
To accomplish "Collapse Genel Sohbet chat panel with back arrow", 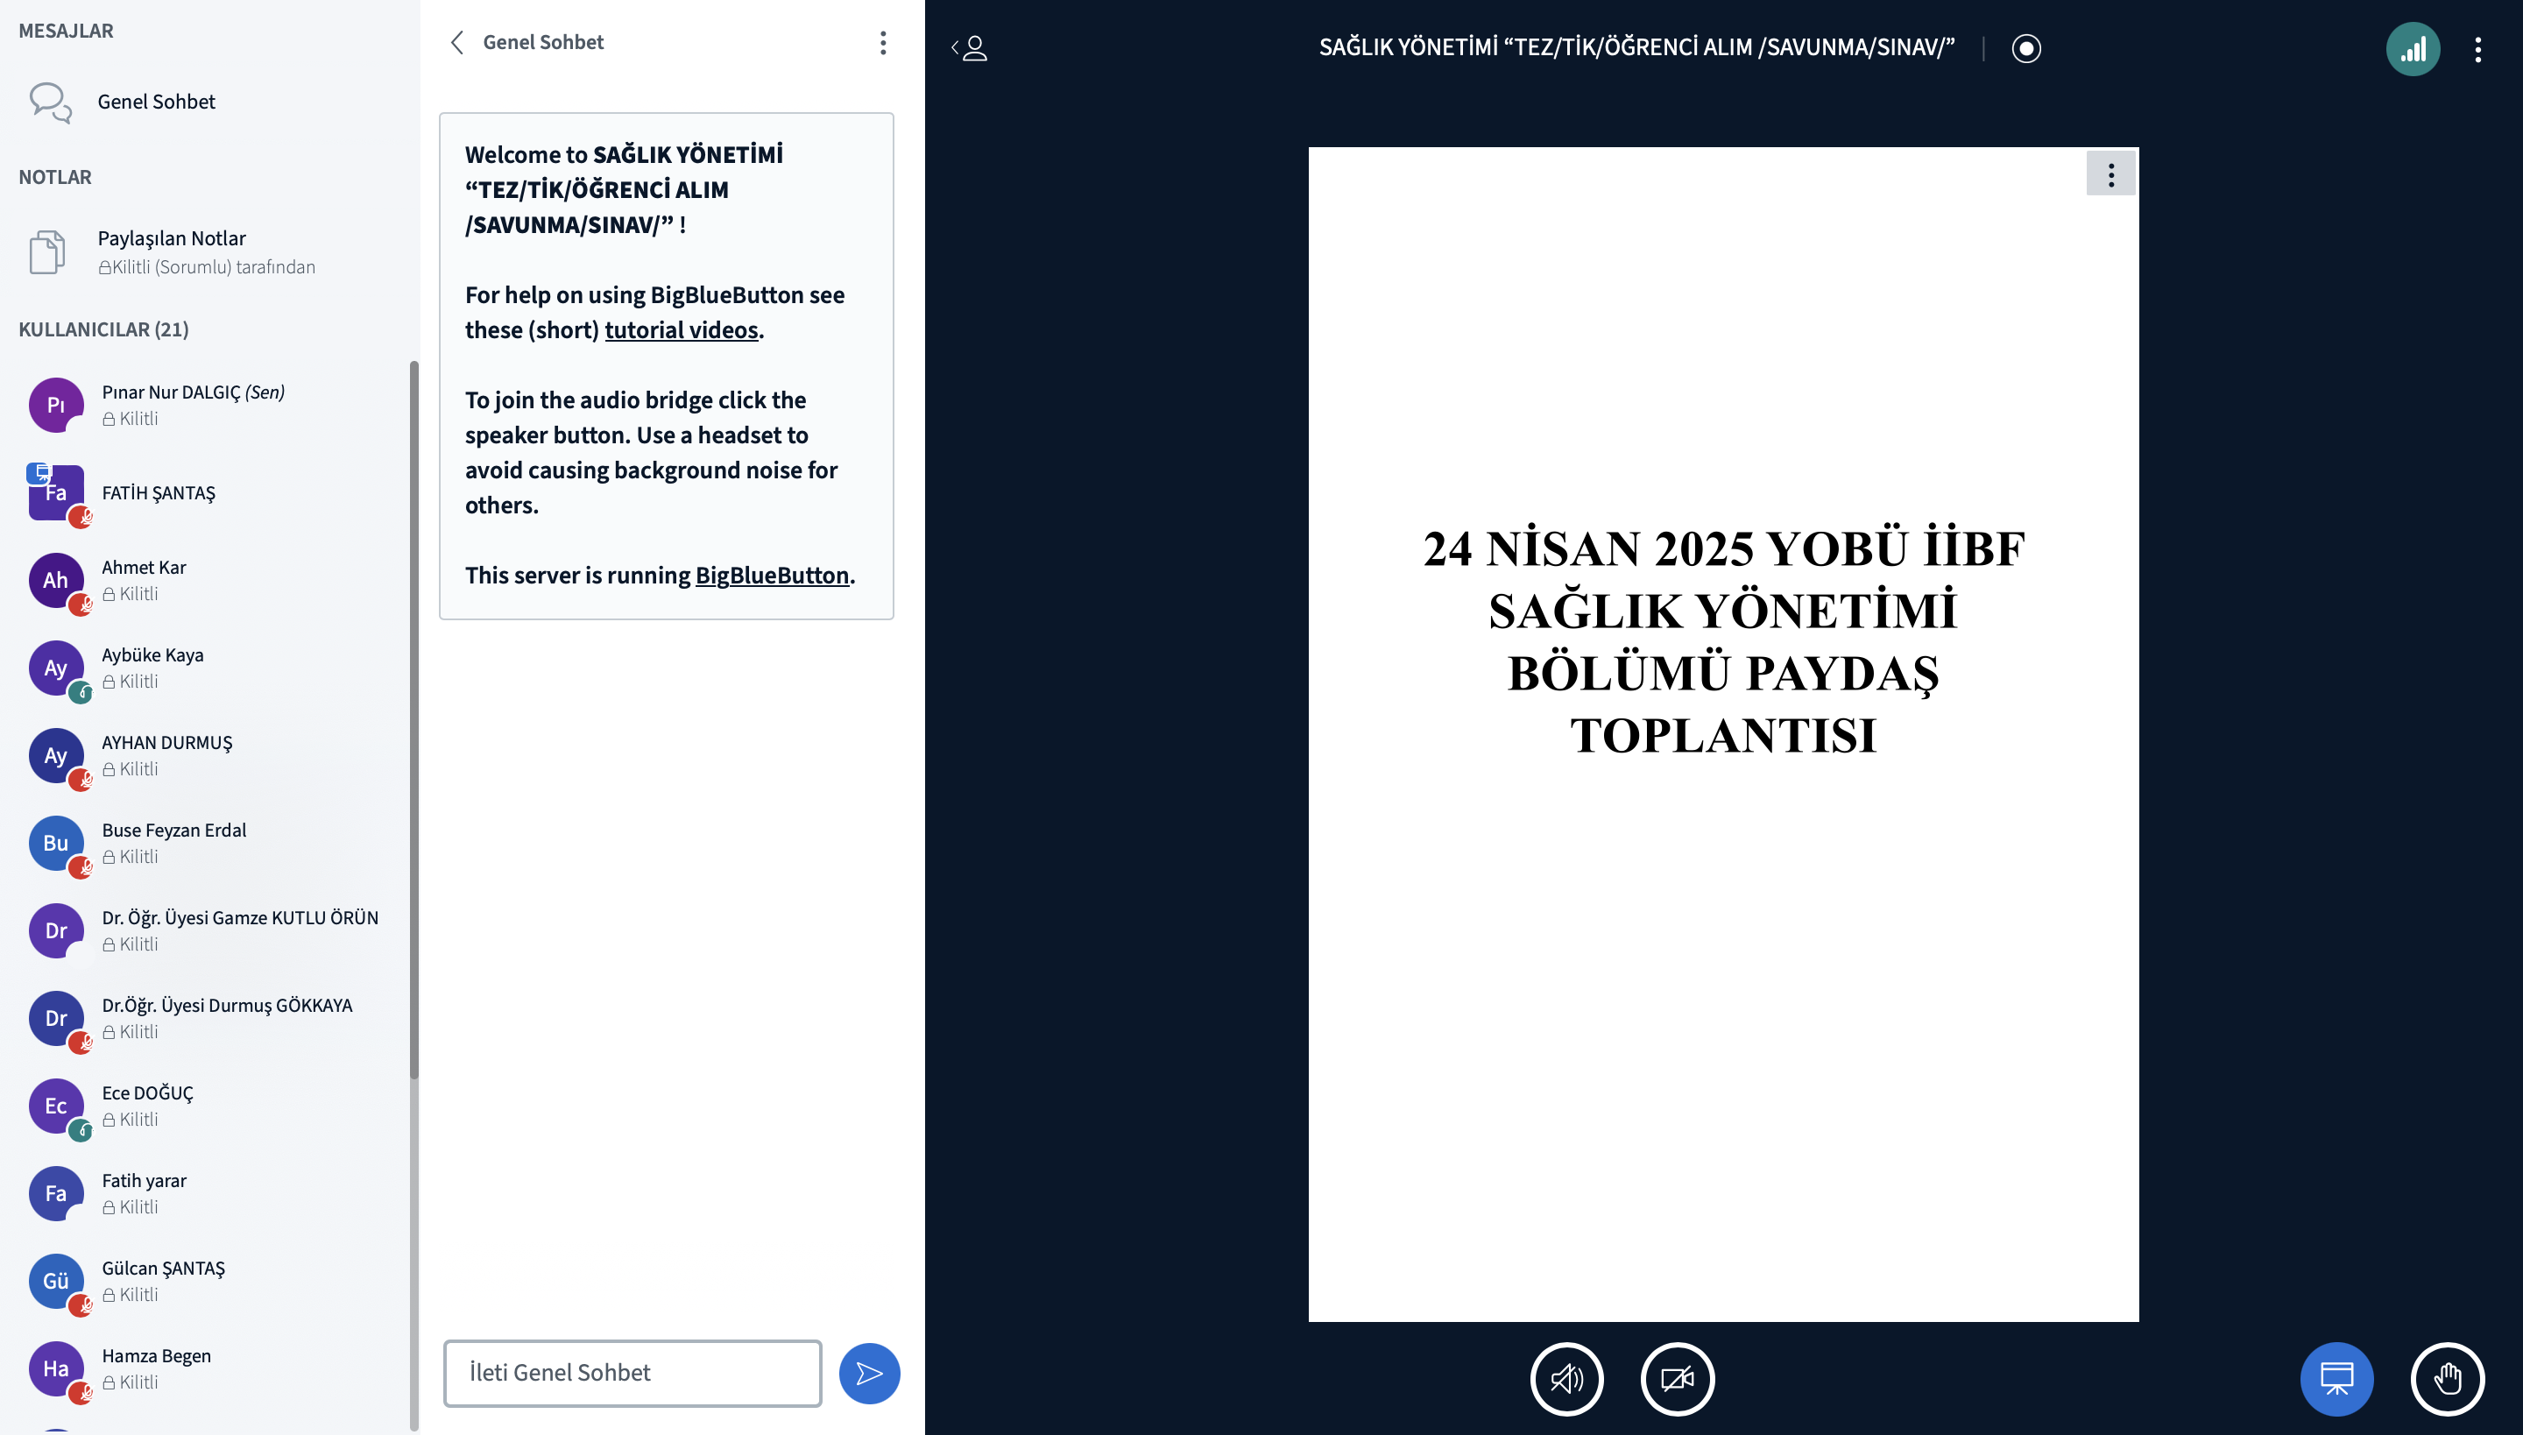I will click(x=456, y=42).
